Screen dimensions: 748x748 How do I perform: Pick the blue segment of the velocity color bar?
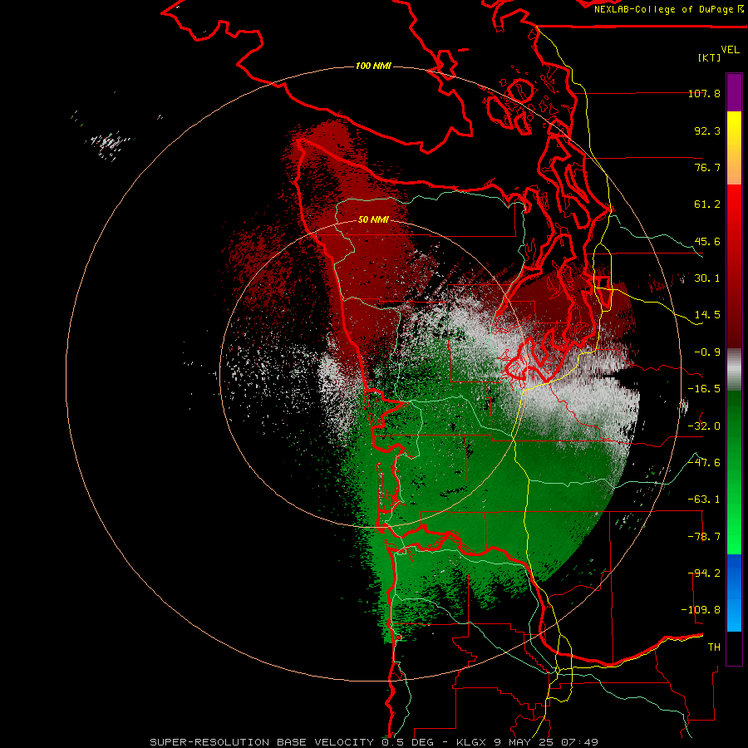pos(734,593)
